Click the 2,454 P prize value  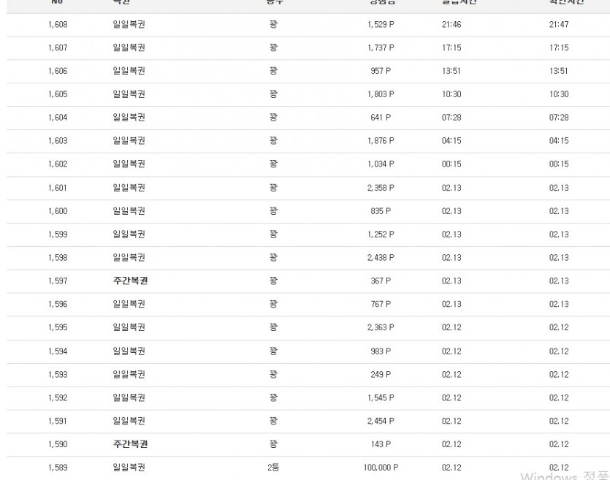tap(381, 421)
